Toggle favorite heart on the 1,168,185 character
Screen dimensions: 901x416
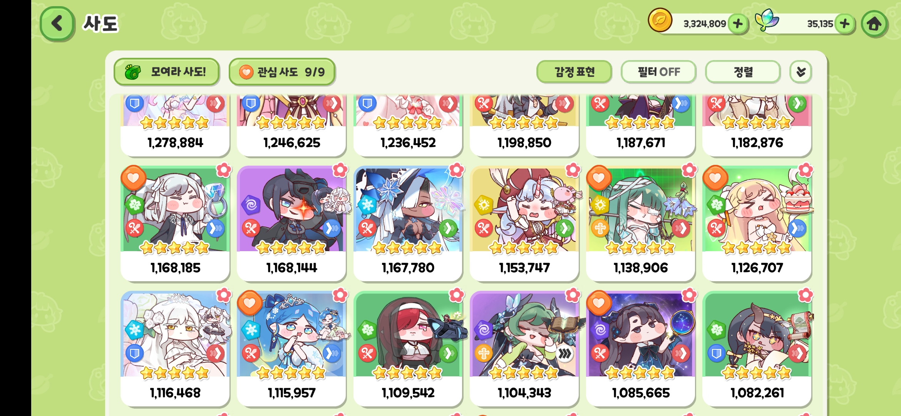[133, 178]
